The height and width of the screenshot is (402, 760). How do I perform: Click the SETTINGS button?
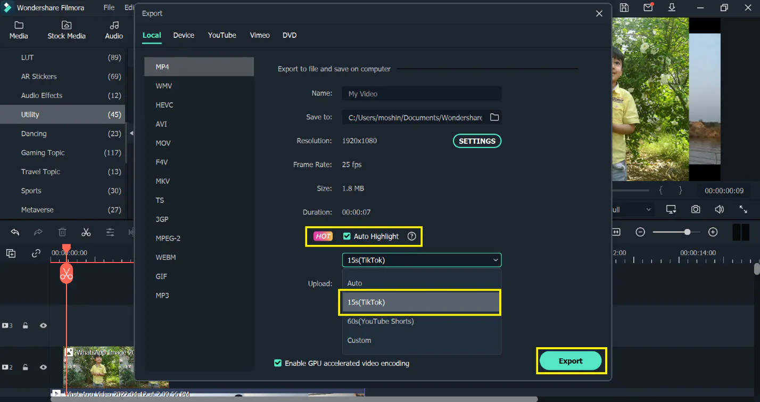click(477, 141)
